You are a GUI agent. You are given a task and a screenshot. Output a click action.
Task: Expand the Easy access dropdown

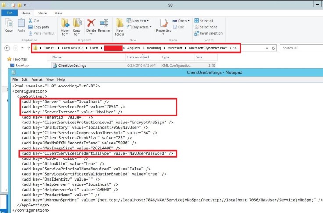click(141, 27)
